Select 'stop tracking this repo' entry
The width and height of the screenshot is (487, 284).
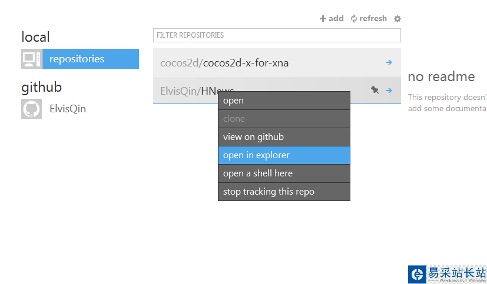tap(284, 192)
